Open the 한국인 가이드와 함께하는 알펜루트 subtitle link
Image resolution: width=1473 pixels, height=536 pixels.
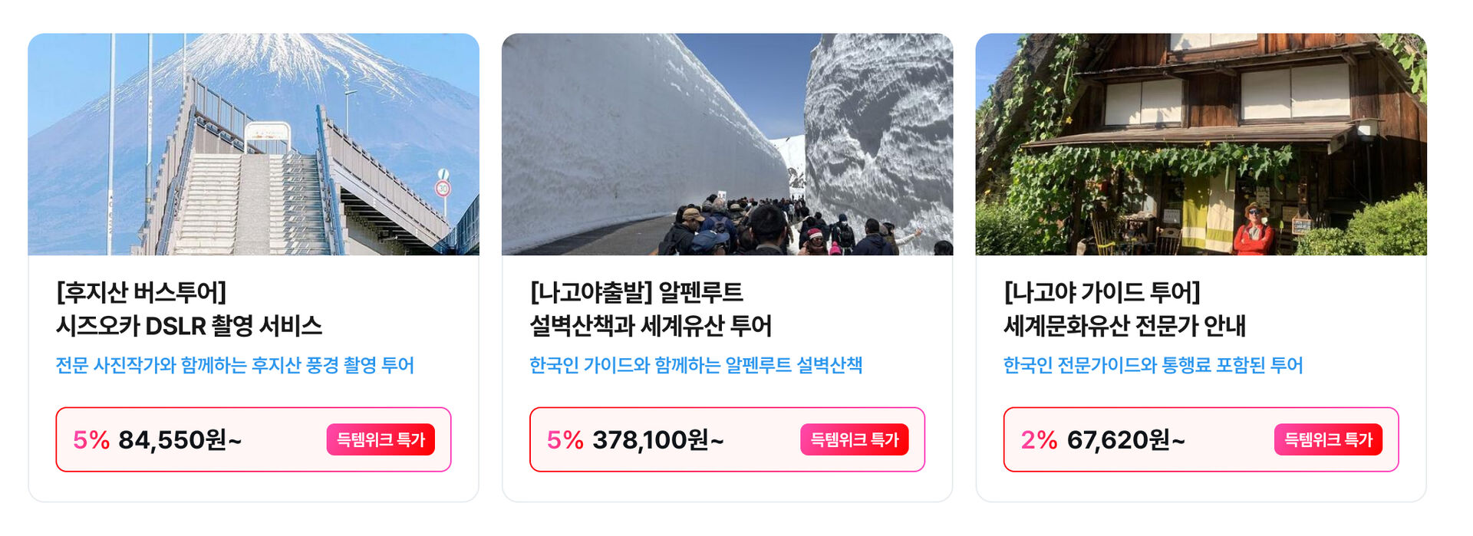coord(696,365)
